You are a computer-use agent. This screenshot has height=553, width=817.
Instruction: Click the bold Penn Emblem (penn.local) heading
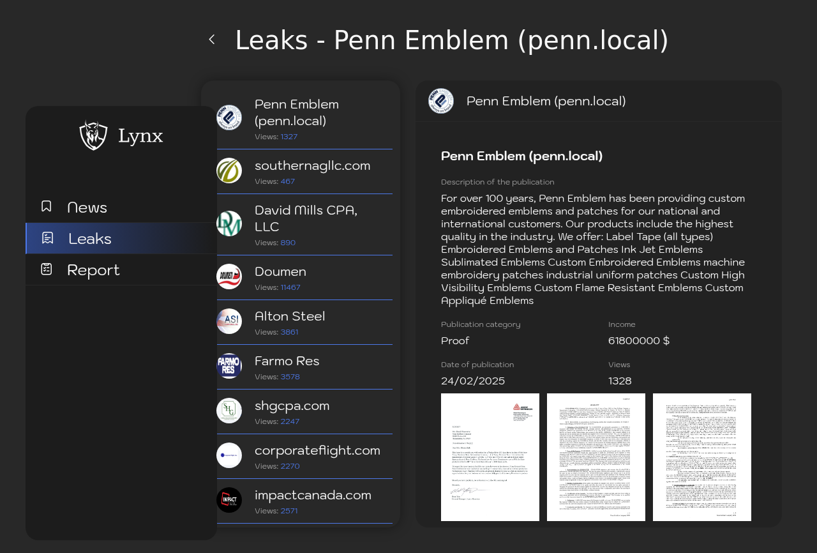pos(522,156)
